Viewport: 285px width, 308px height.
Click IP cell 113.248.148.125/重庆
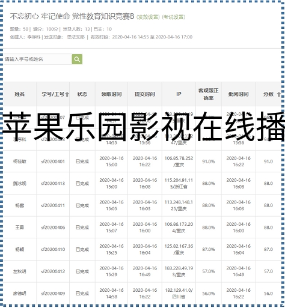pos(179,205)
